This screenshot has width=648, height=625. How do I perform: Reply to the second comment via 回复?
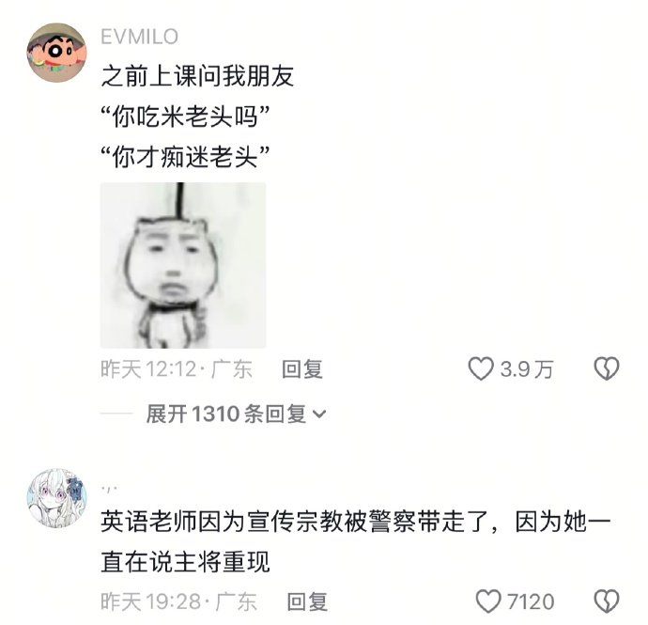307,602
